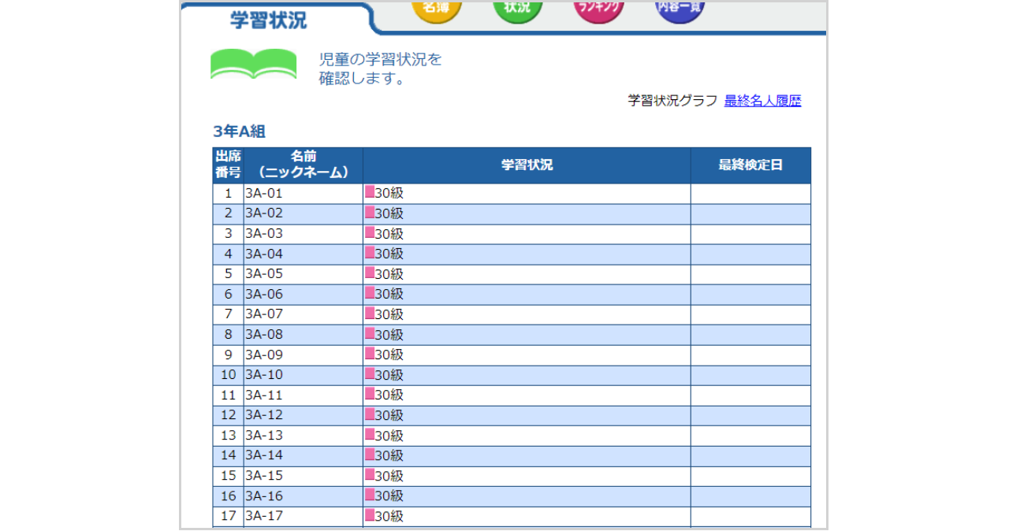1009x531 pixels.
Task: Select student name 3A-08 in the table
Action: 263,335
